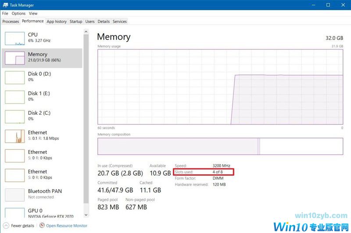Switch to the Startup tab
Image resolution: width=351 pixels, height=233 pixels.
[76, 21]
